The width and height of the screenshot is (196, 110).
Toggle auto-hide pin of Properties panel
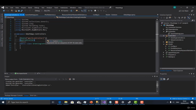click(191, 74)
